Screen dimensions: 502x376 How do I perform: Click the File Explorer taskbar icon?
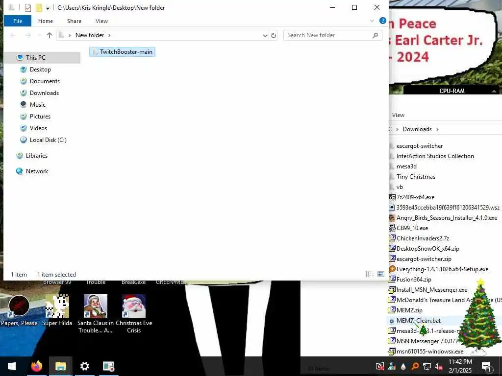[60, 366]
